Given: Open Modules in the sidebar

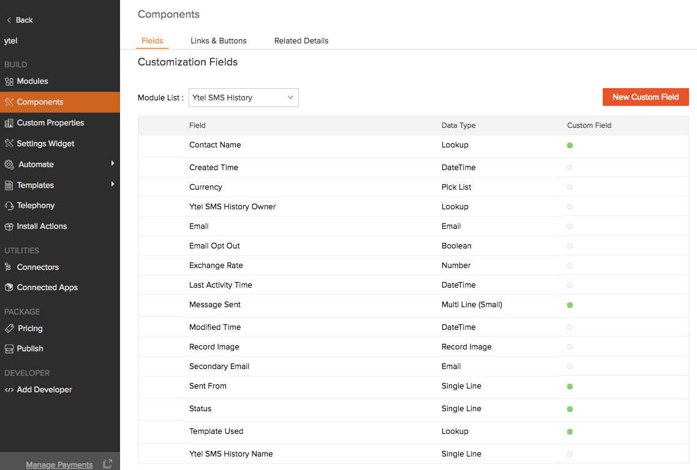Looking at the screenshot, I should point(32,81).
